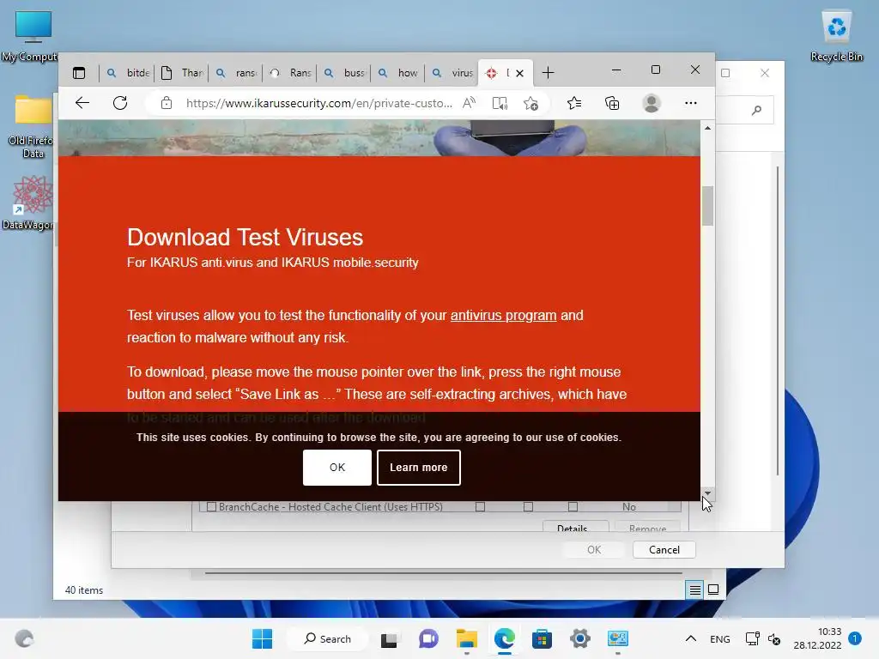Viewport: 879px width, 659px height.
Task: Open Settings gear on the taskbar
Action: click(x=580, y=638)
